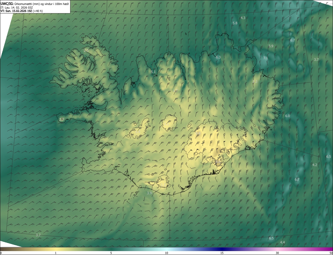This screenshot has width=333, height=255.
Task: Click the 4.3 precipitation value
Action: click(x=243, y=18)
